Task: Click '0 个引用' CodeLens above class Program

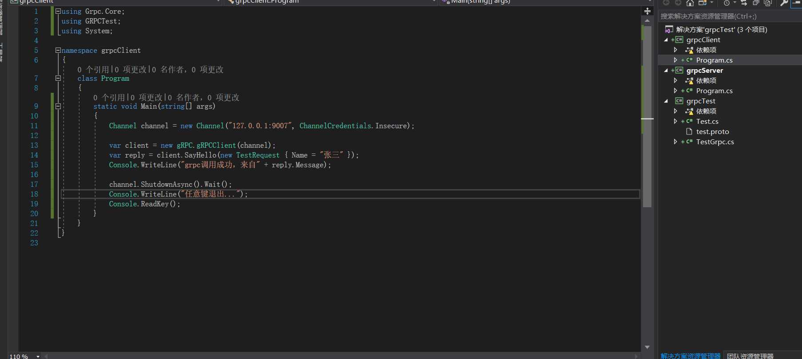Action: (x=93, y=69)
